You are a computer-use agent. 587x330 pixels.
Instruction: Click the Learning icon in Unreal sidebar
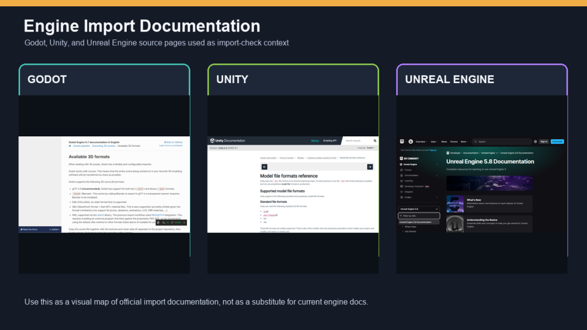tap(401, 180)
